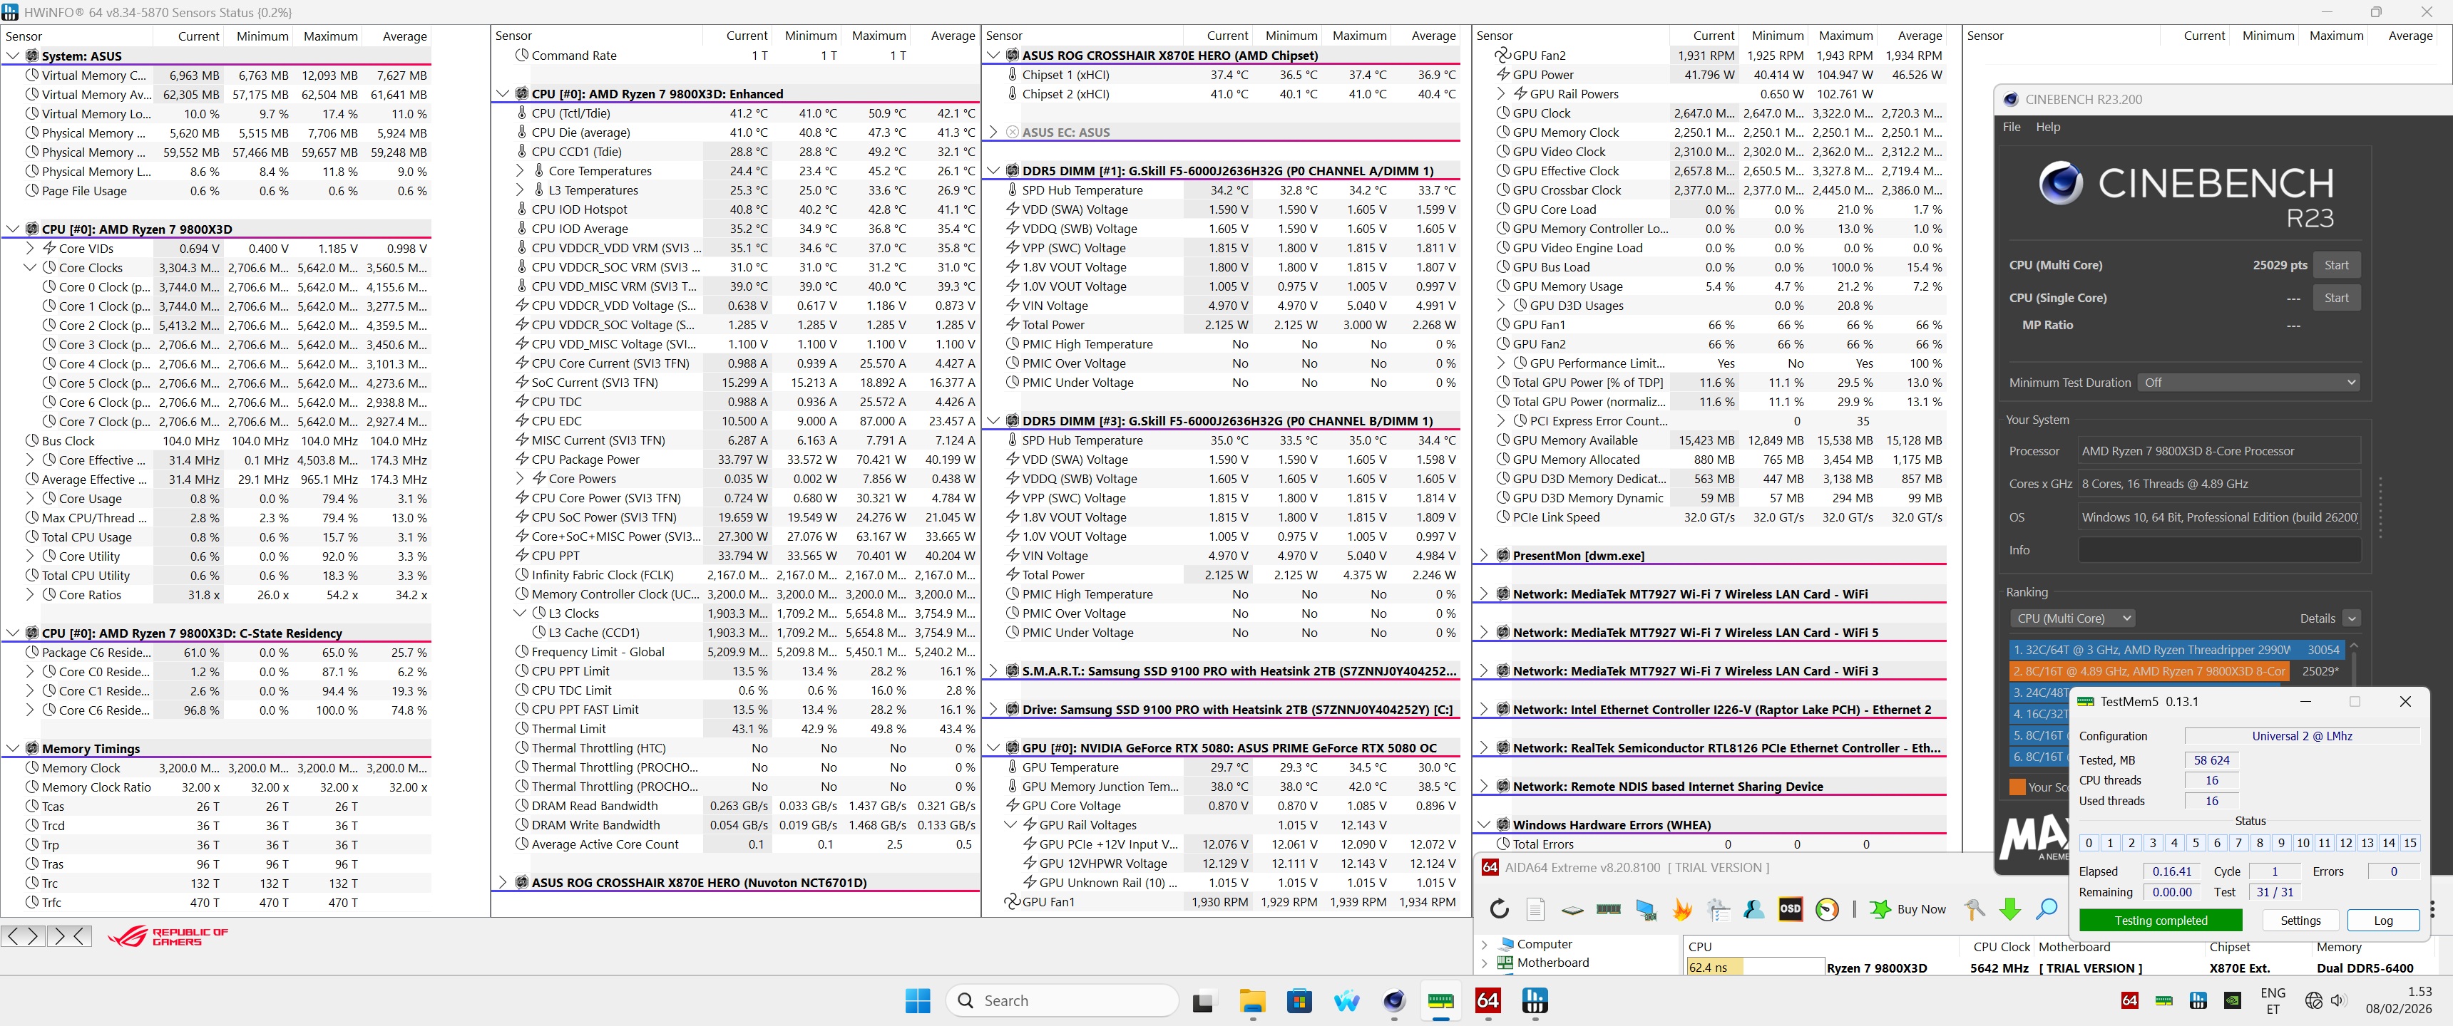
Task: Open Cinebench File menu
Action: pyautogui.click(x=2011, y=127)
